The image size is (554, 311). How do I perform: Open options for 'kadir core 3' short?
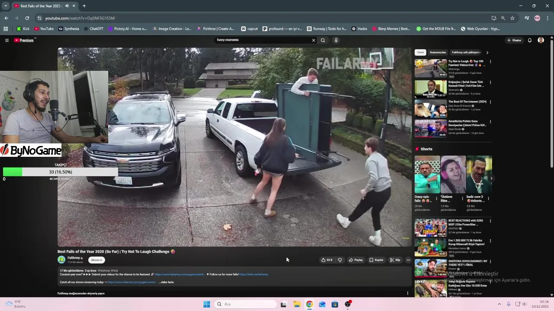[x=489, y=199]
